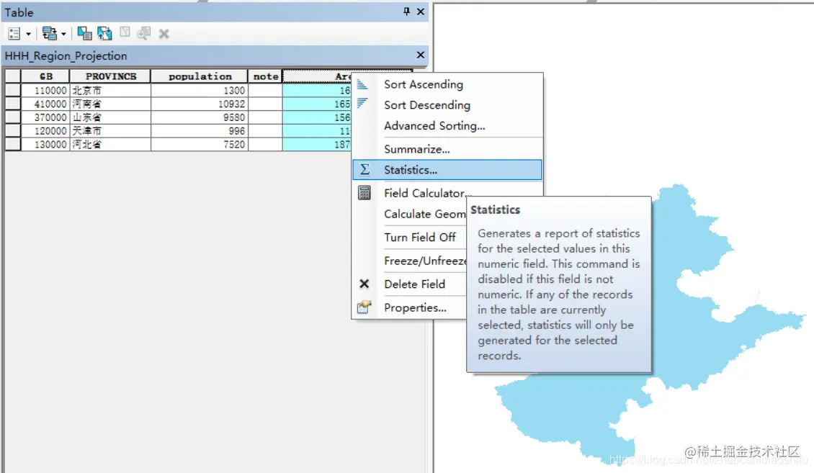Viewport: 814px width, 473px height.
Task: Click the Clear Selection toolbar icon
Action: tap(125, 32)
